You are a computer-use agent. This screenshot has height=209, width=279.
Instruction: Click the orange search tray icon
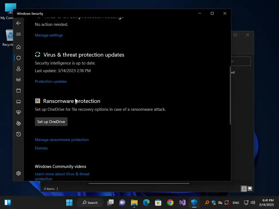[x=207, y=202]
